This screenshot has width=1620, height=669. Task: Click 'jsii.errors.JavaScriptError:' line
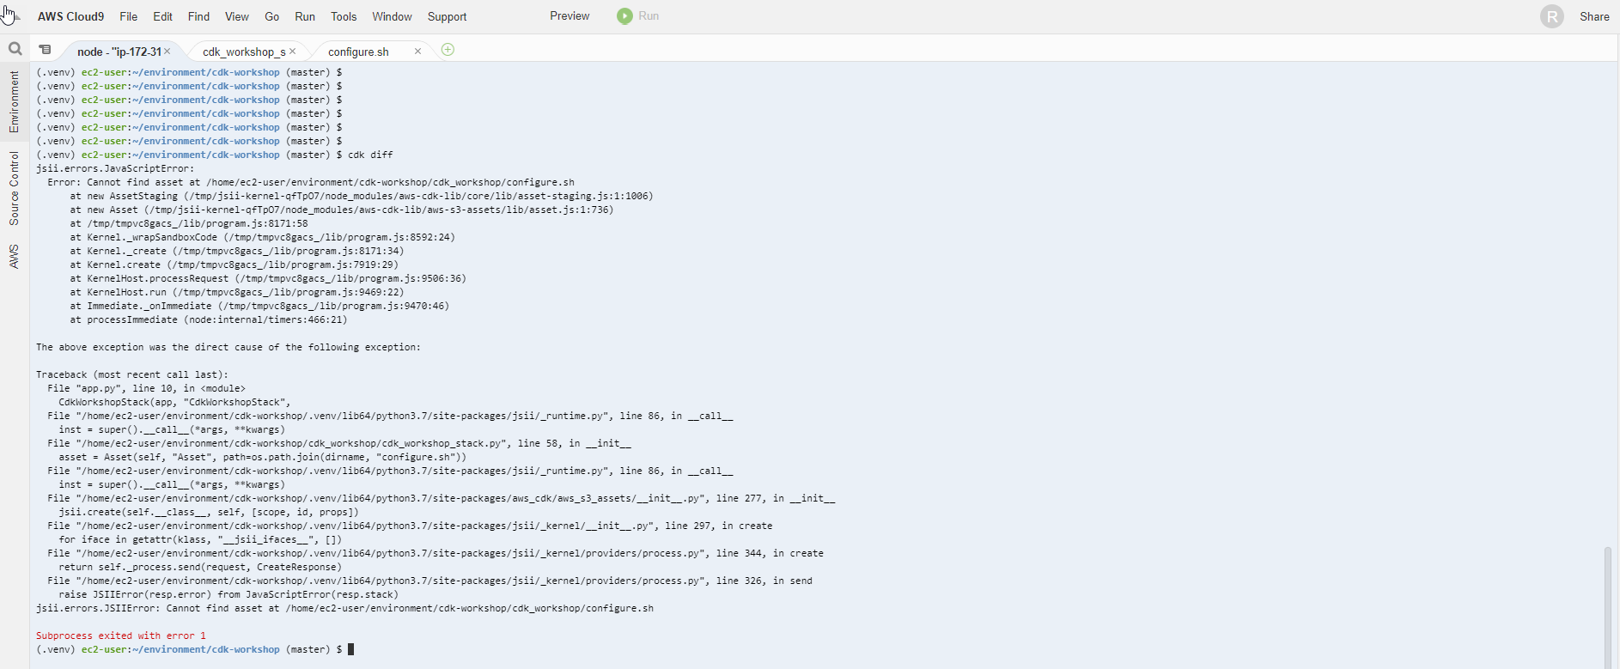pos(115,168)
